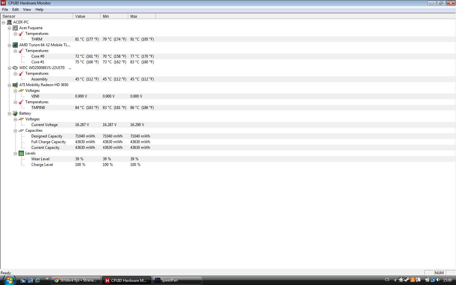This screenshot has width=456, height=285.
Task: Click CPUID Hardware Monitor taskbar button
Action: click(127, 280)
